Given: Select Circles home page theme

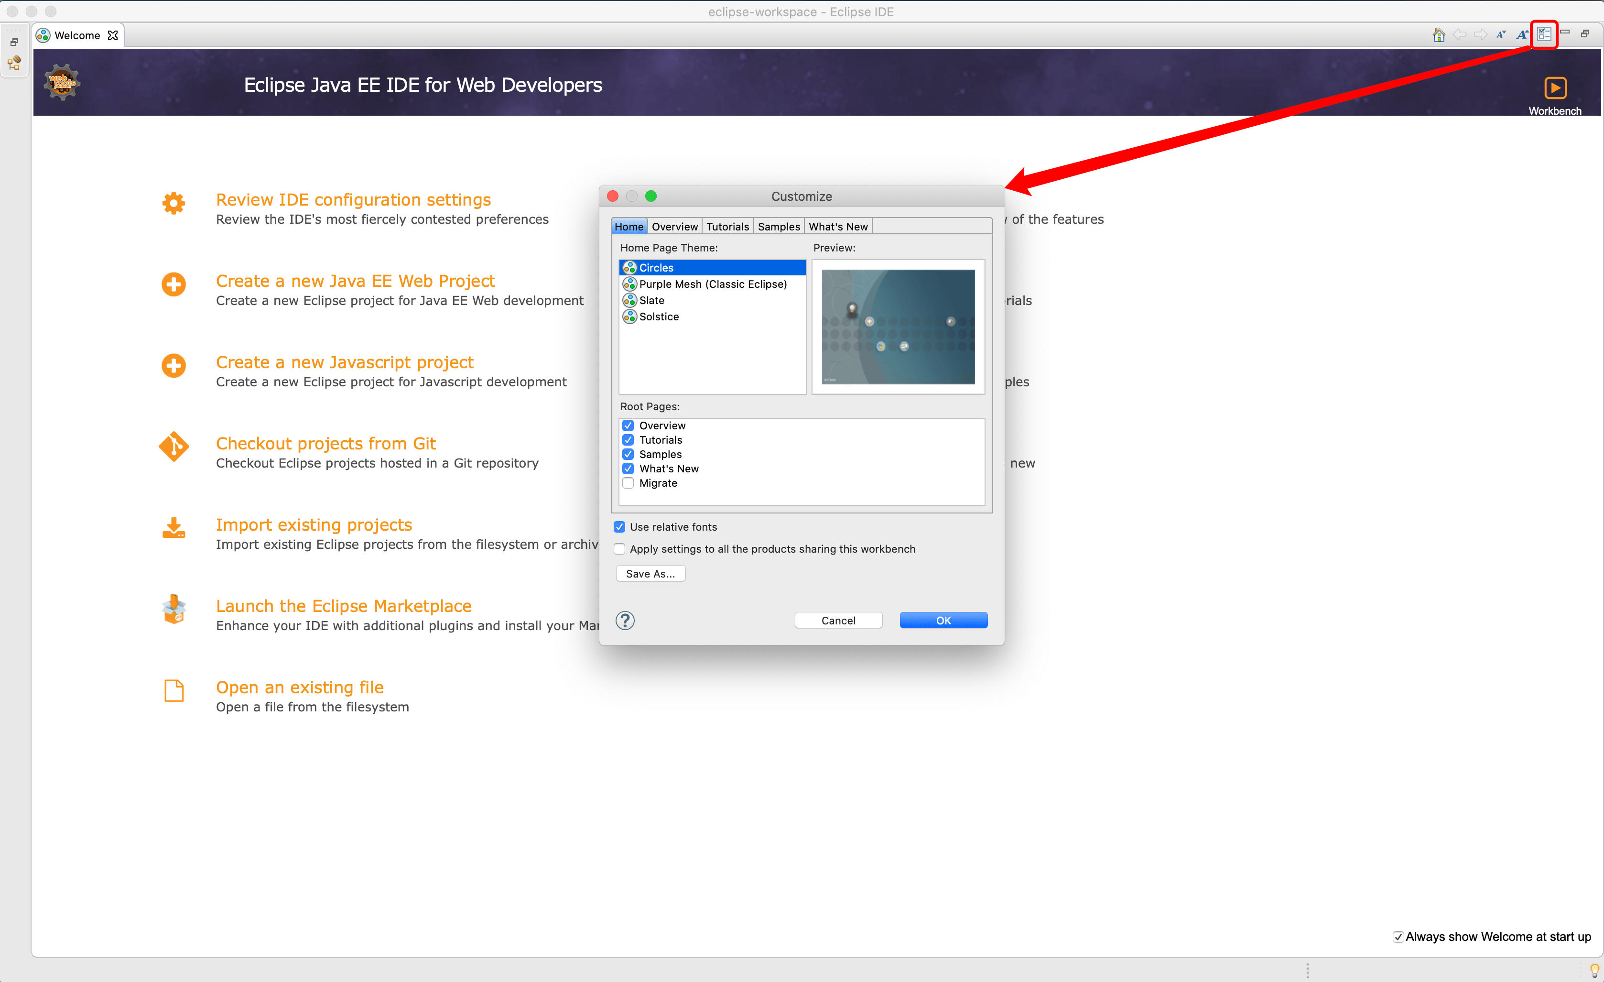Looking at the screenshot, I should coord(713,268).
